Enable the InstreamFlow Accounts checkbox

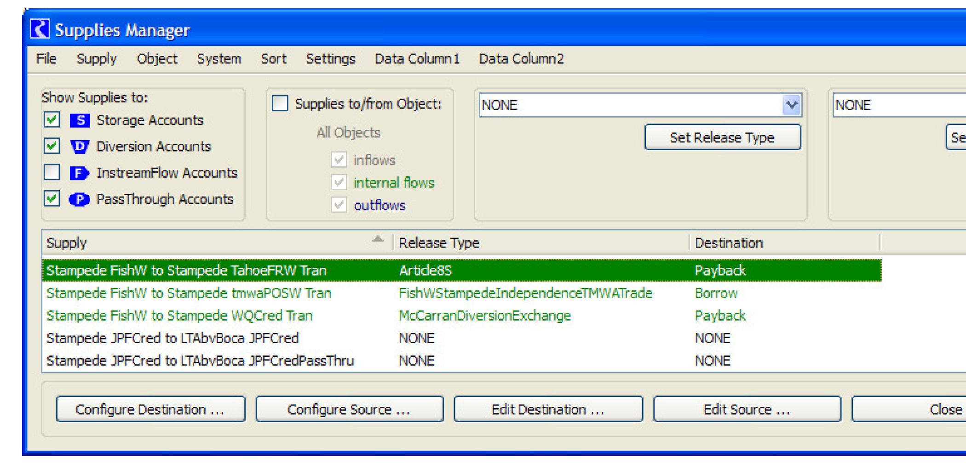coord(52,173)
